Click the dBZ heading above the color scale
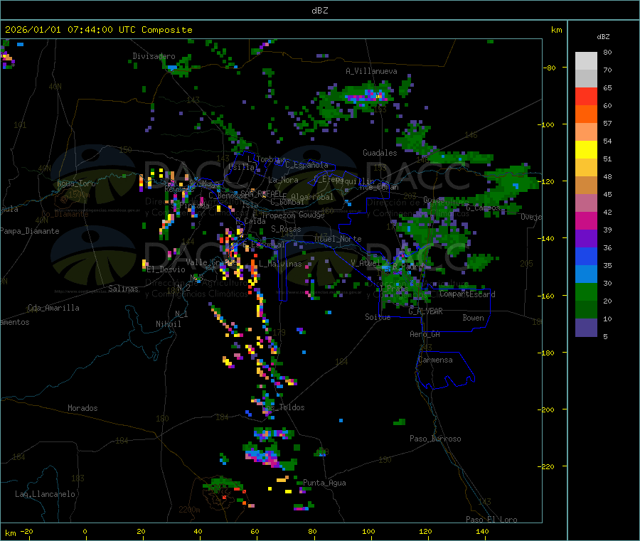The image size is (640, 541). (603, 37)
